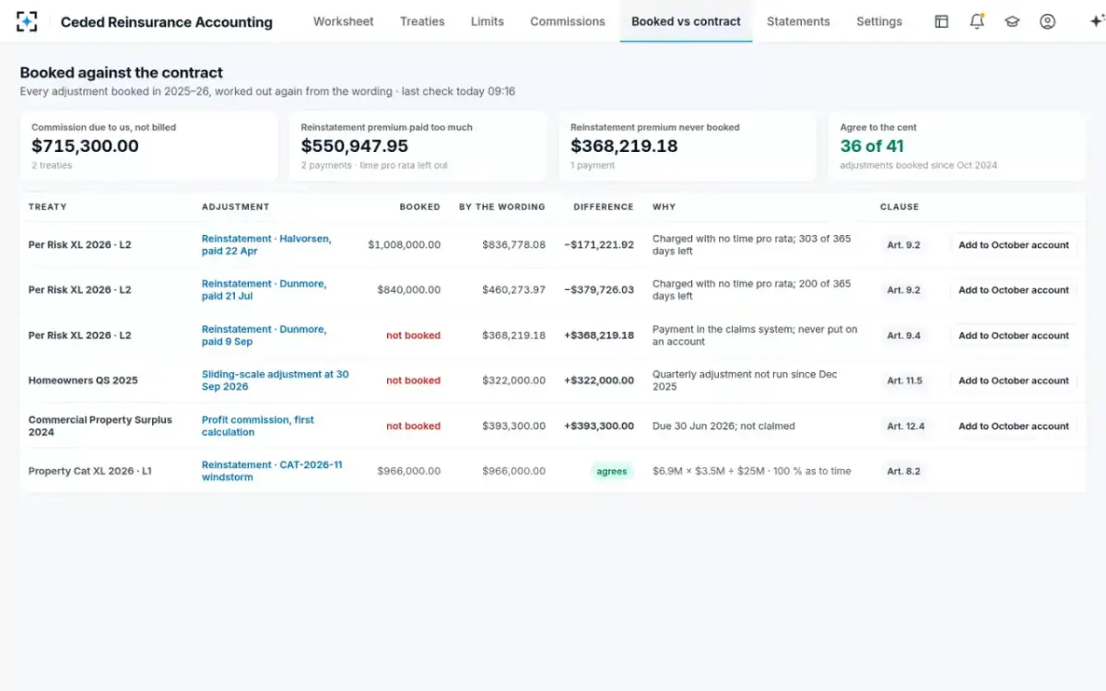This screenshot has height=691, width=1106.
Task: Select the Commissions tab
Action: click(x=568, y=21)
